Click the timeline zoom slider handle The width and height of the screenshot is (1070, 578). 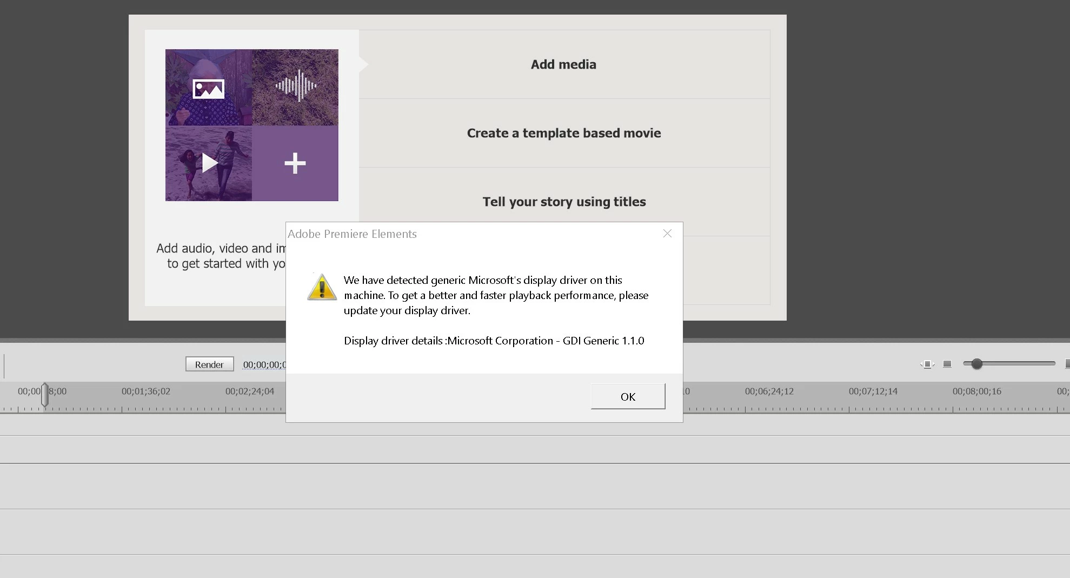pos(976,364)
